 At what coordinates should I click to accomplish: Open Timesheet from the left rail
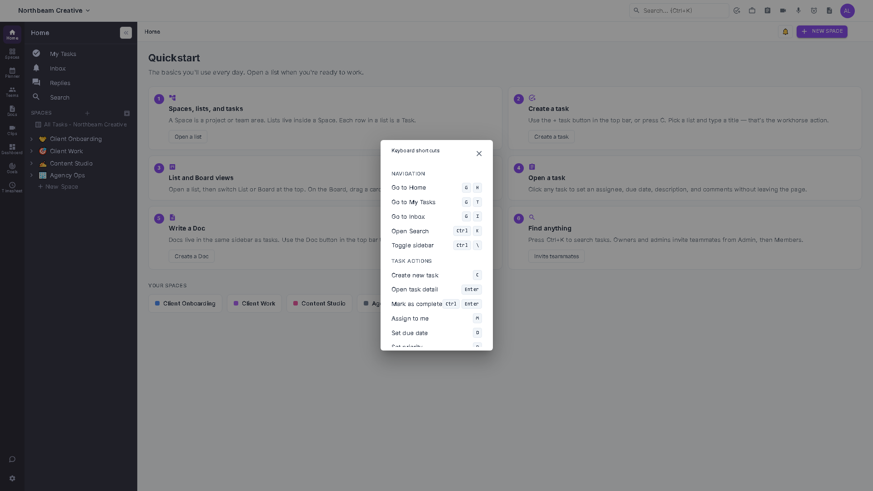tap(12, 187)
